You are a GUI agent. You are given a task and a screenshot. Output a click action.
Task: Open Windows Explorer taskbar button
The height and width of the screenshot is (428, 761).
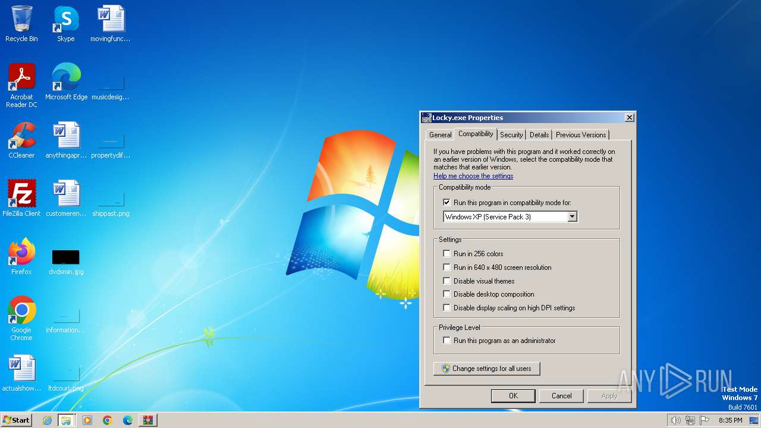pyautogui.click(x=66, y=420)
